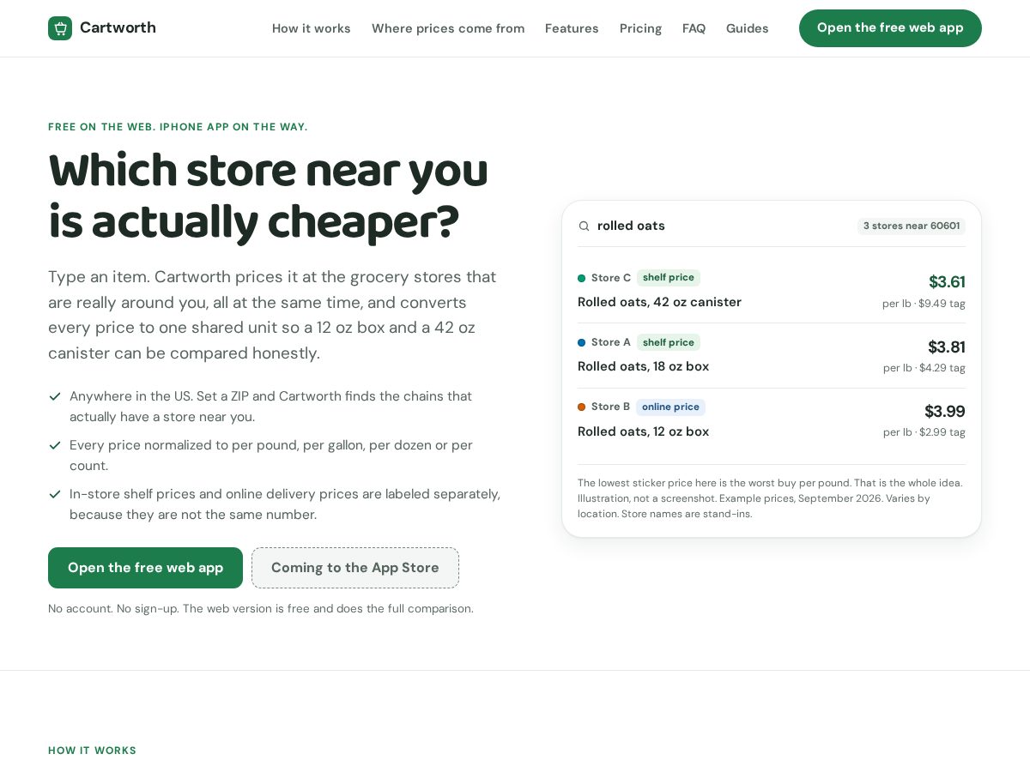Screen dimensions: 1030x772
Task: Click the Store B 'online price' tag
Action: pos(670,407)
